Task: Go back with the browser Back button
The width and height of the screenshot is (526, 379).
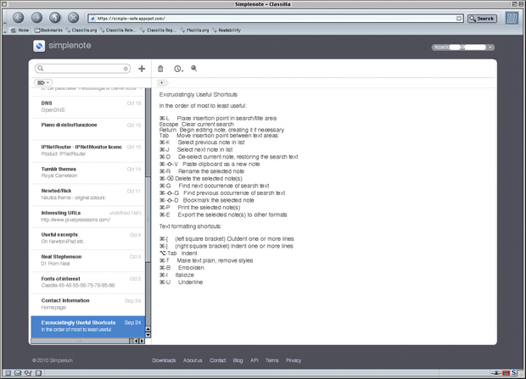Action: point(19,18)
